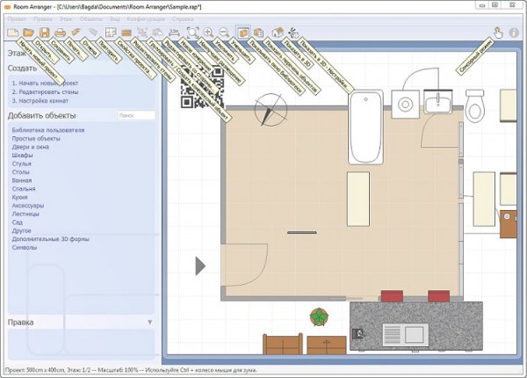The height and width of the screenshot is (378, 527).
Task: Click the Group objects toolbar icon
Action: coord(142,33)
